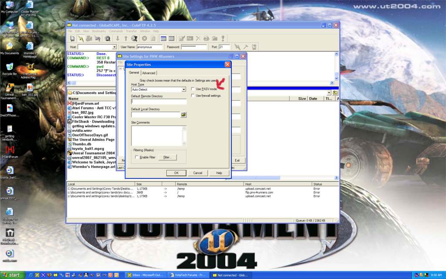Enable the Use PASV mode checkbox
Screen dimensions: 446x279
193,89
